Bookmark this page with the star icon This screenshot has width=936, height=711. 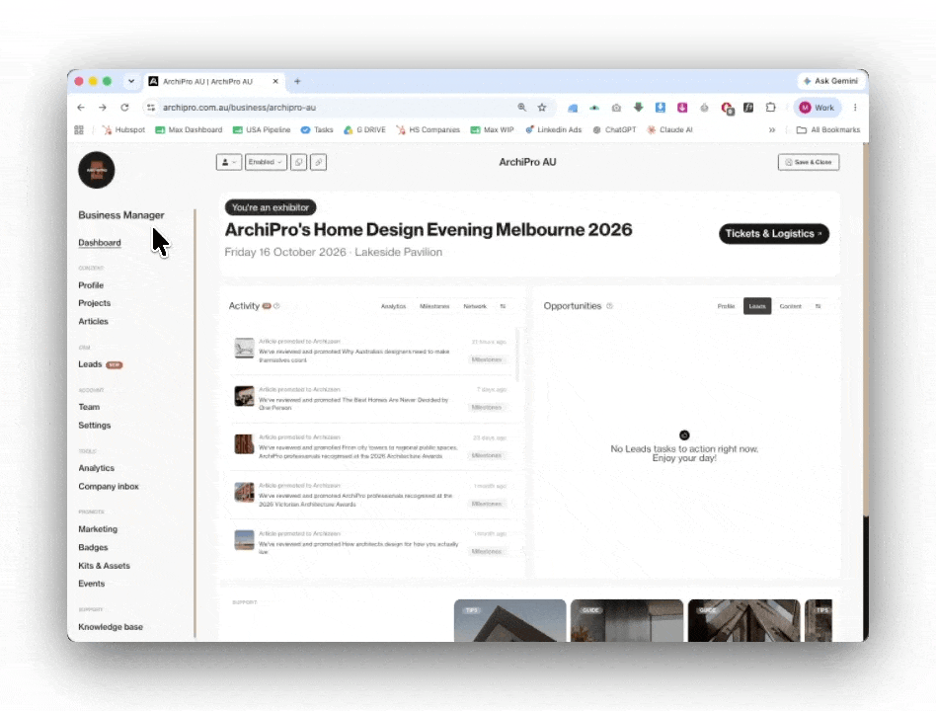coord(542,108)
